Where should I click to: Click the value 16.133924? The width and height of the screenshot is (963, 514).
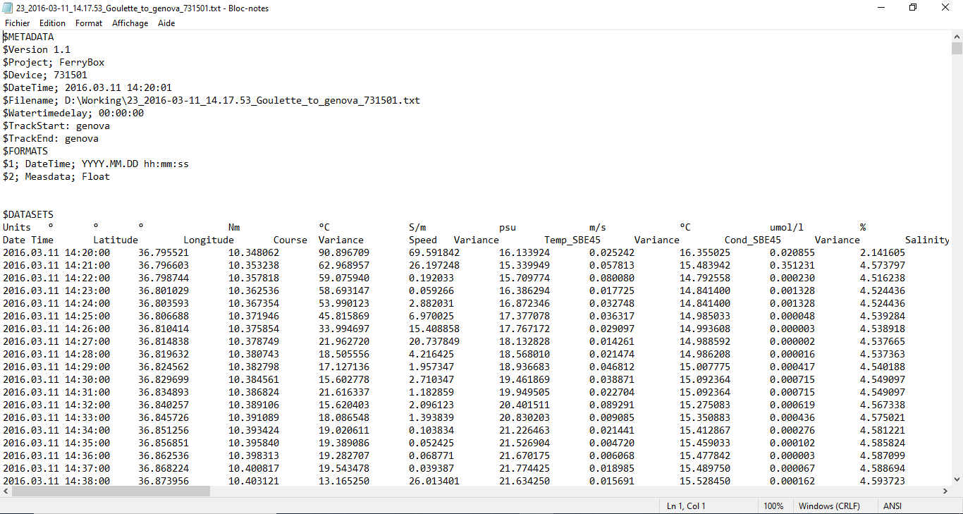tap(525, 252)
